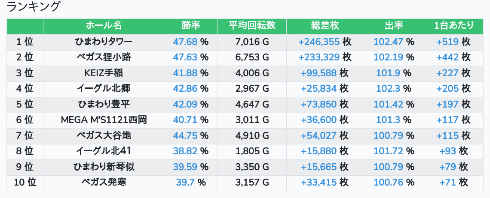
Task: Click the ホール名 column header
Action: (x=104, y=26)
